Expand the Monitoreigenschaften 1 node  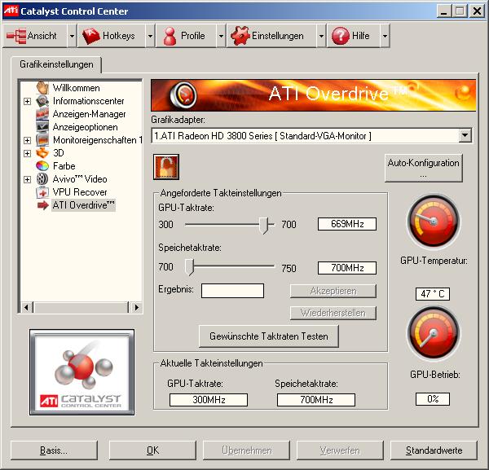[28, 140]
